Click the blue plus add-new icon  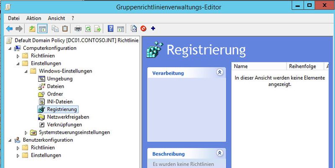(x=153, y=28)
